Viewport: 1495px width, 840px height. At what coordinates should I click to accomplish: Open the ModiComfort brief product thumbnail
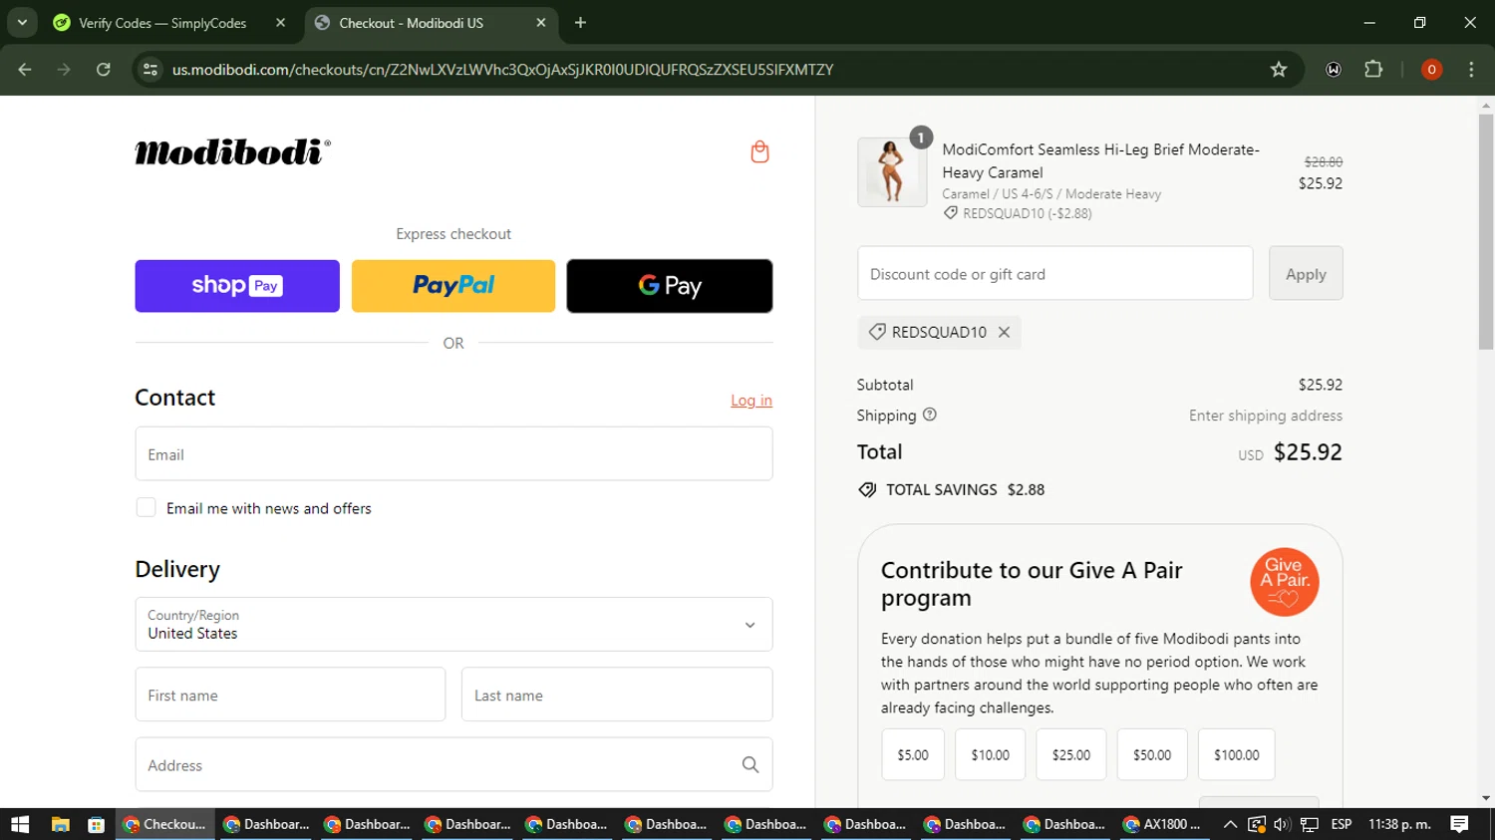point(892,172)
